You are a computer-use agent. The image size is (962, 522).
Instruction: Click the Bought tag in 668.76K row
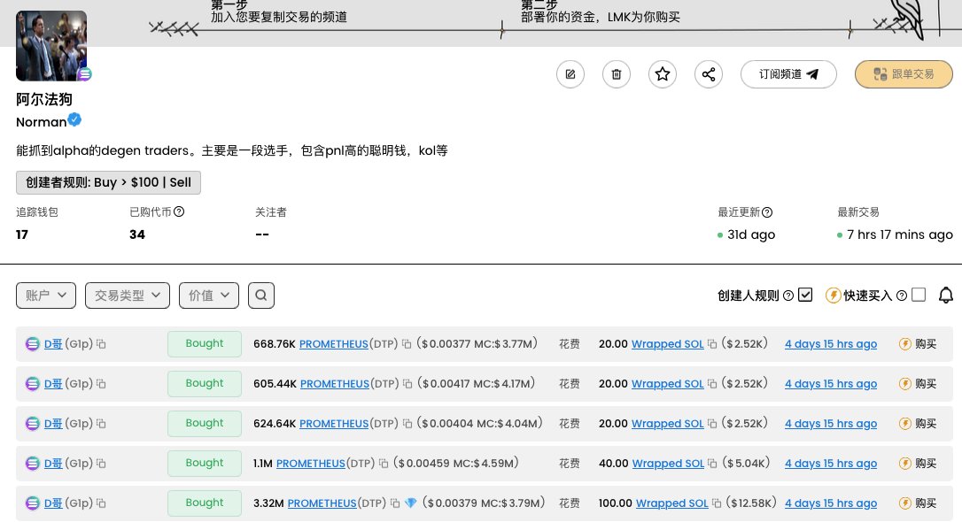point(205,343)
